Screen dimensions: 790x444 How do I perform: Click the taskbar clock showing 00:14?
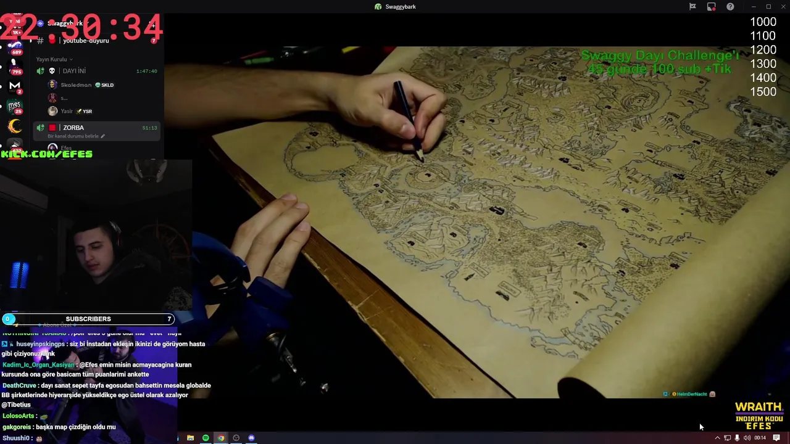(760, 438)
